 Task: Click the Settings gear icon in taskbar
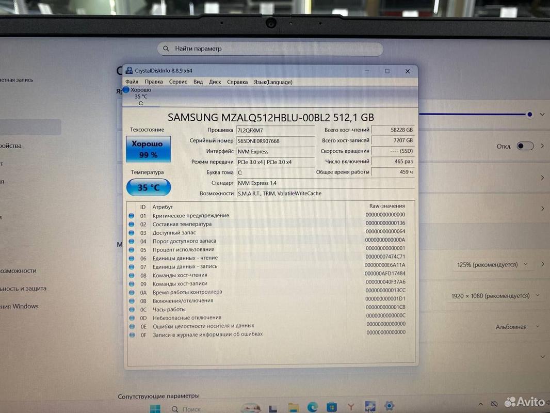tap(390, 406)
